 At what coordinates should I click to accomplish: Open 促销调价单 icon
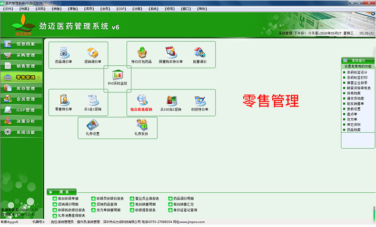tap(92, 52)
